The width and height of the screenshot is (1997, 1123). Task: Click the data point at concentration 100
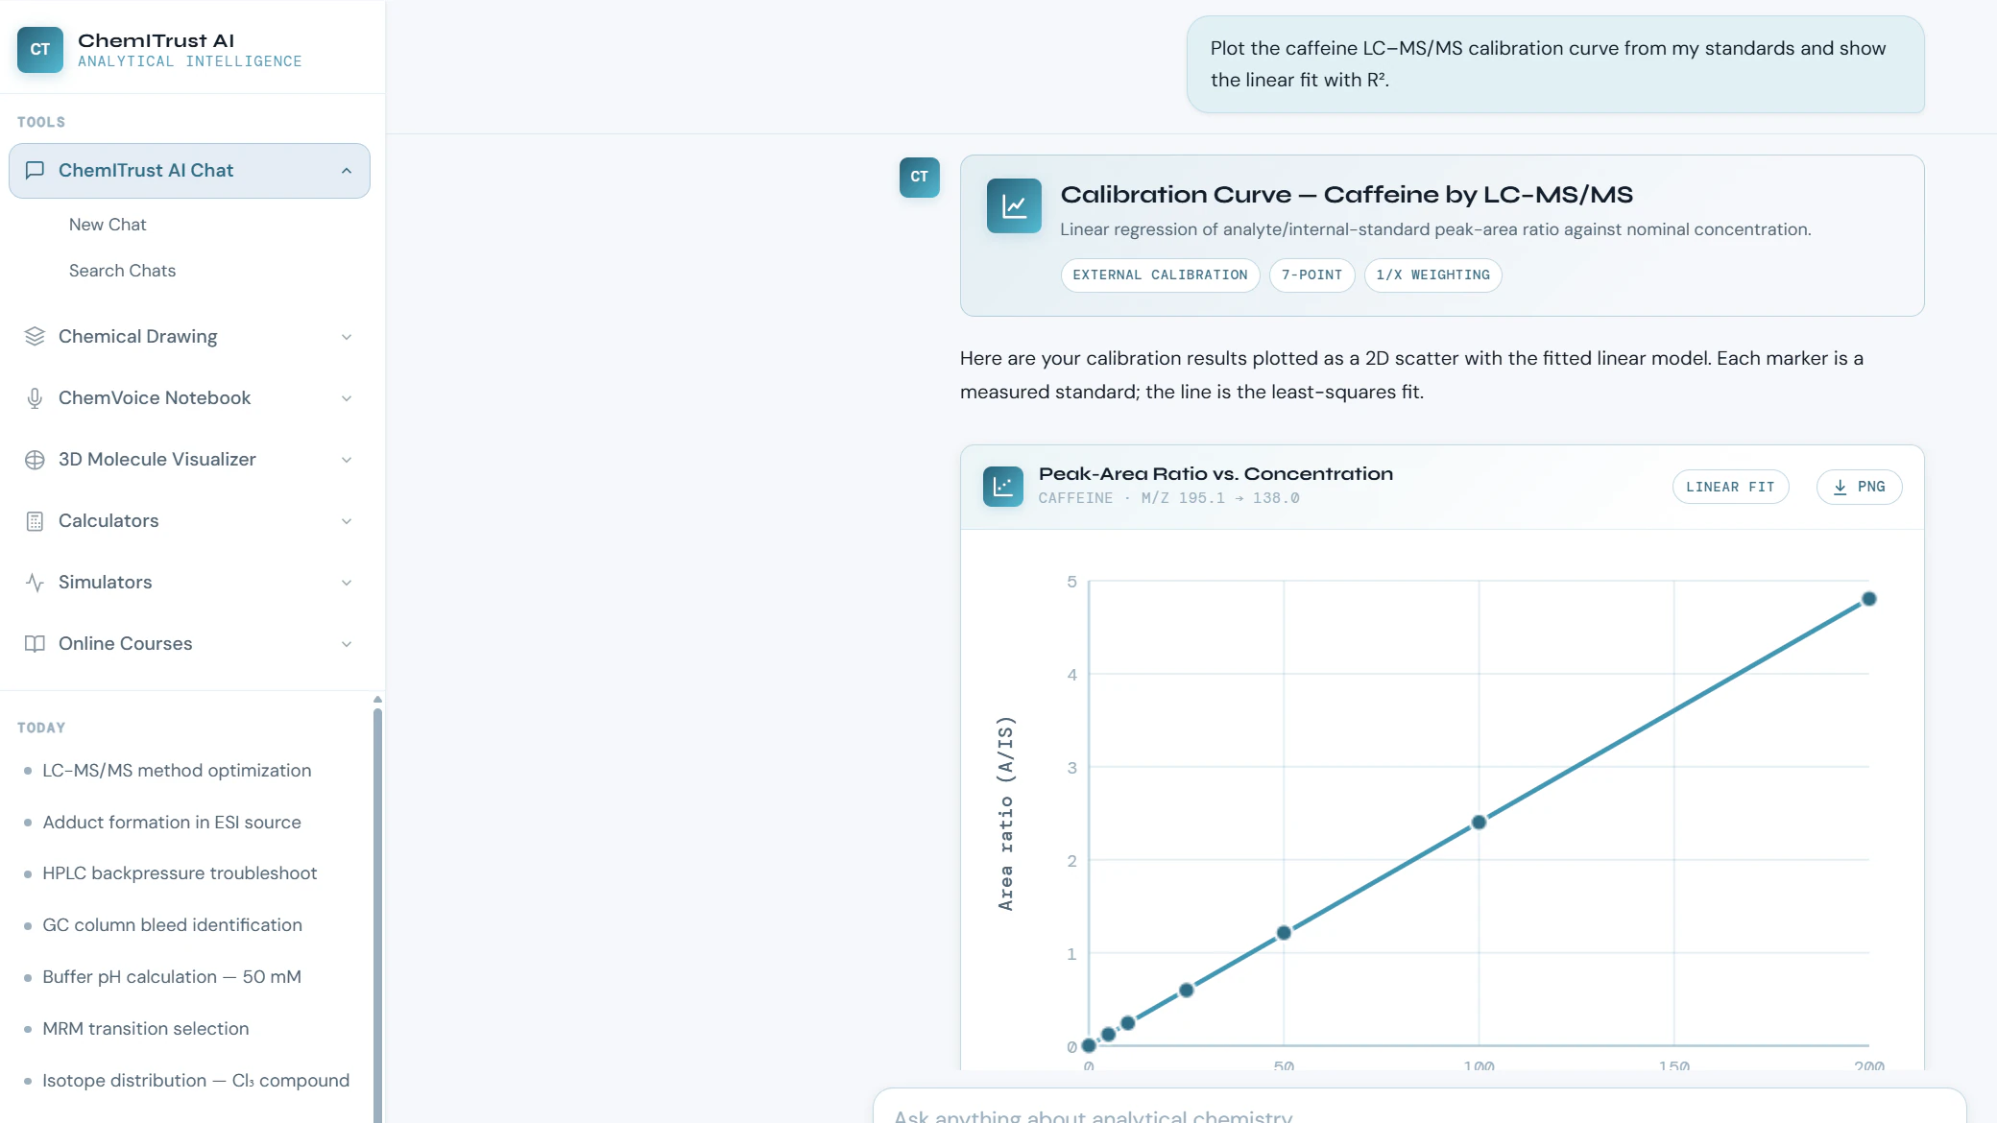click(1479, 823)
